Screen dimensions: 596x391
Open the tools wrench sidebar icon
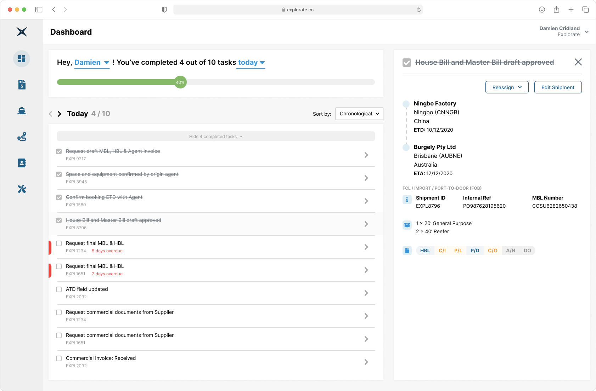[x=22, y=189]
